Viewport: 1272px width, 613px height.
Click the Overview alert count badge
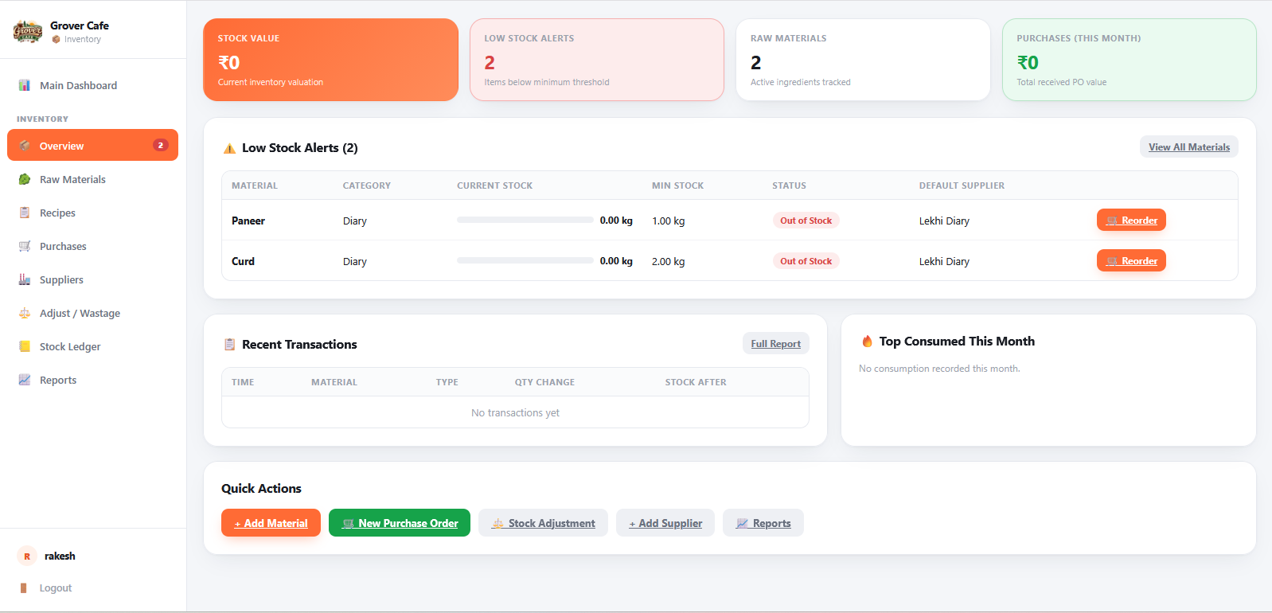[161, 145]
